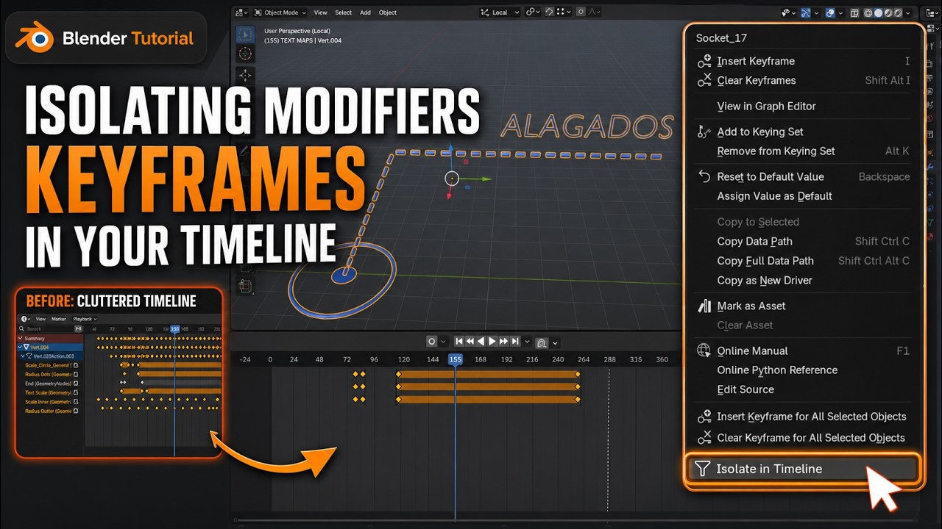Collapse the Vert.020Action.003 row
This screenshot has width=942, height=529.
click(23, 356)
